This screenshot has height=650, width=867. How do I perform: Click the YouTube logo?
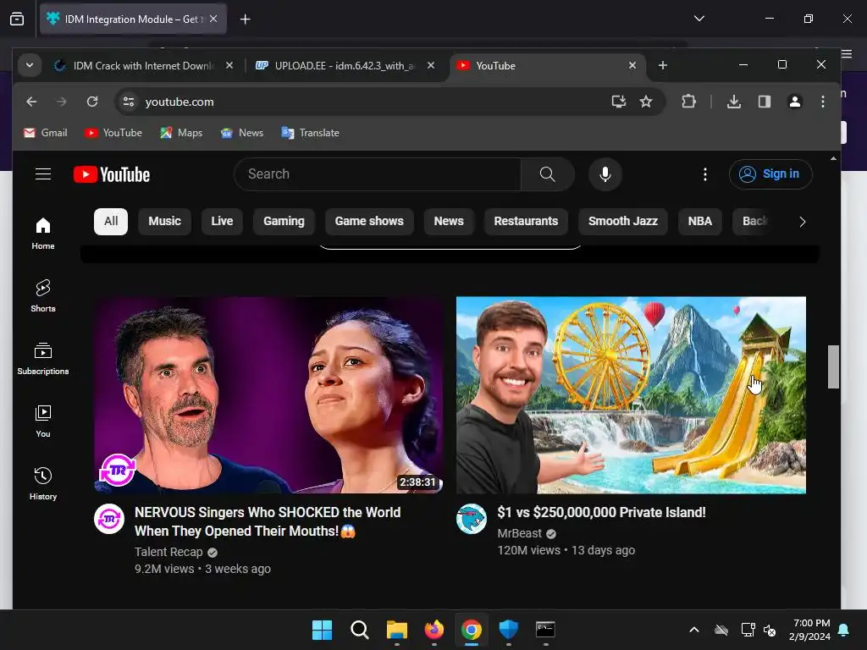112,174
